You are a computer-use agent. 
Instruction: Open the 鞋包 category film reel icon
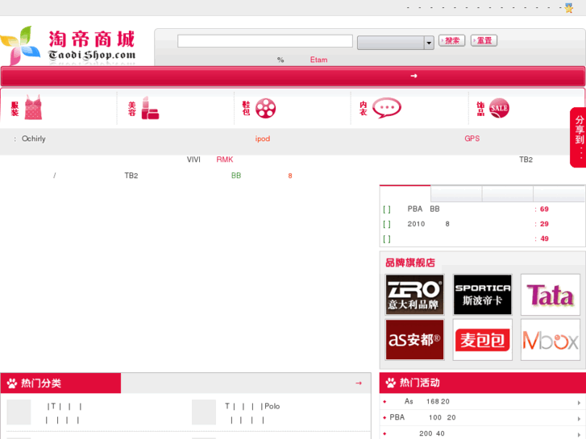265,109
